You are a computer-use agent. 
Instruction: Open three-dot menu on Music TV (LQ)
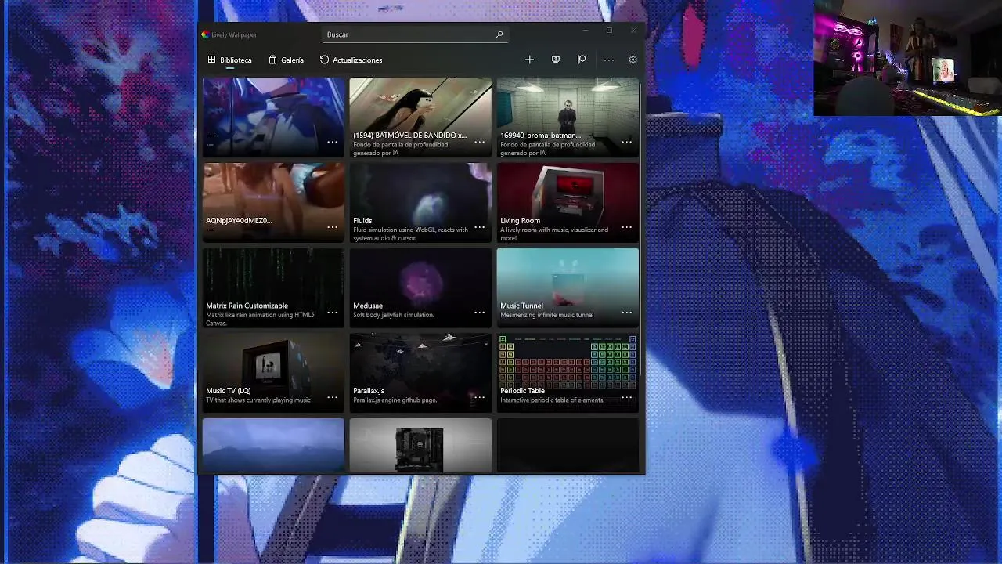pyautogui.click(x=333, y=397)
